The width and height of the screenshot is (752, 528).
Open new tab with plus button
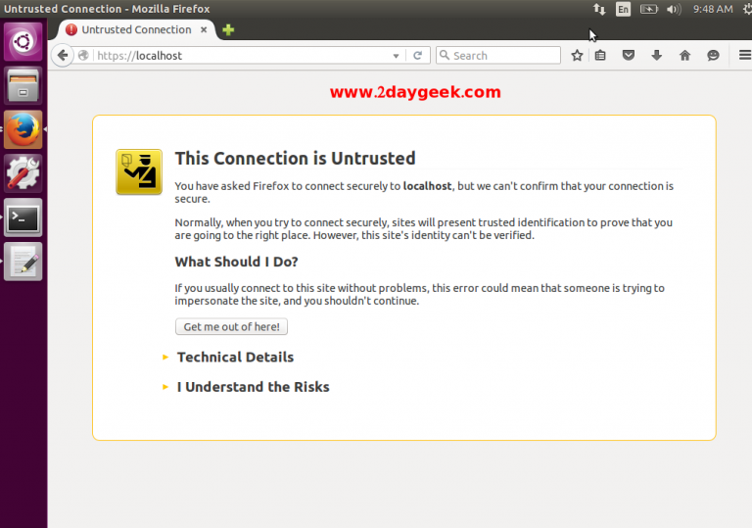tap(228, 29)
